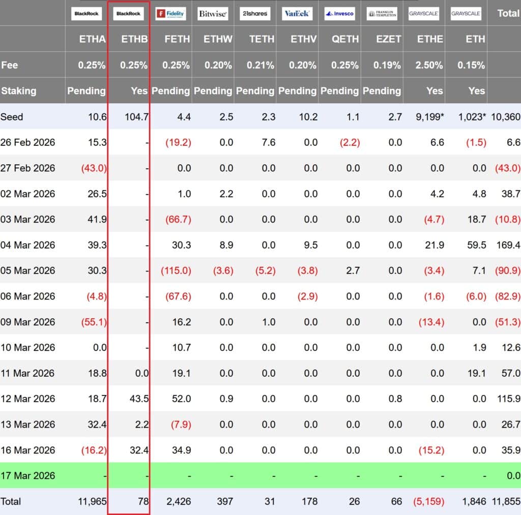This screenshot has width=521, height=515.
Task: Click the Grayscale logo above ETHE
Action: click(424, 14)
